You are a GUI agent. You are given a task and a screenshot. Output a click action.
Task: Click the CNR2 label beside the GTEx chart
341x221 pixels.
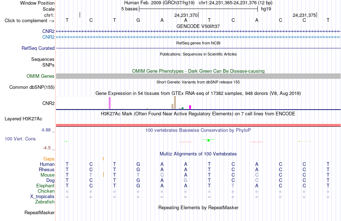(48, 103)
